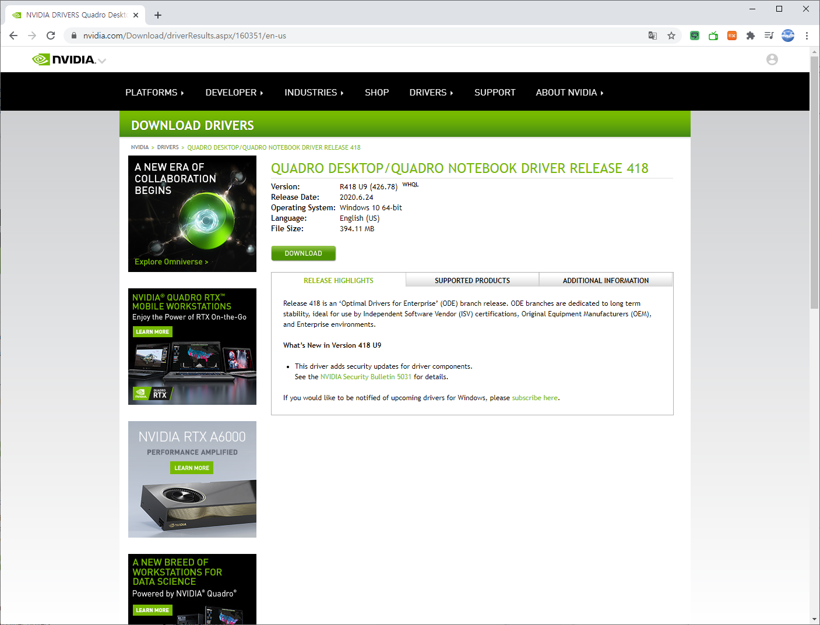This screenshot has height=625, width=820.
Task: Click the R418 U9 (426.78) version text
Action: pos(368,187)
